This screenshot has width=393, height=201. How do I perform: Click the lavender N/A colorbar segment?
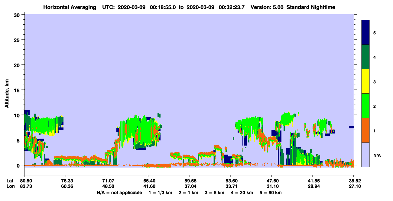pyautogui.click(x=365, y=155)
